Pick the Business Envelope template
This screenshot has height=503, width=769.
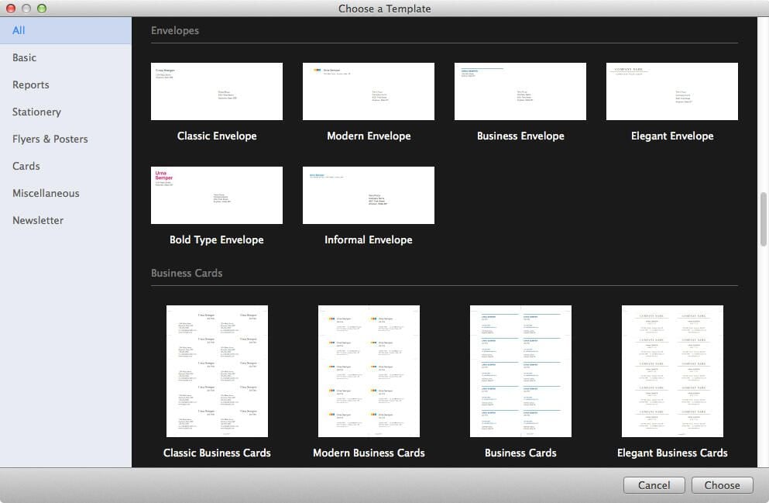[x=520, y=91]
